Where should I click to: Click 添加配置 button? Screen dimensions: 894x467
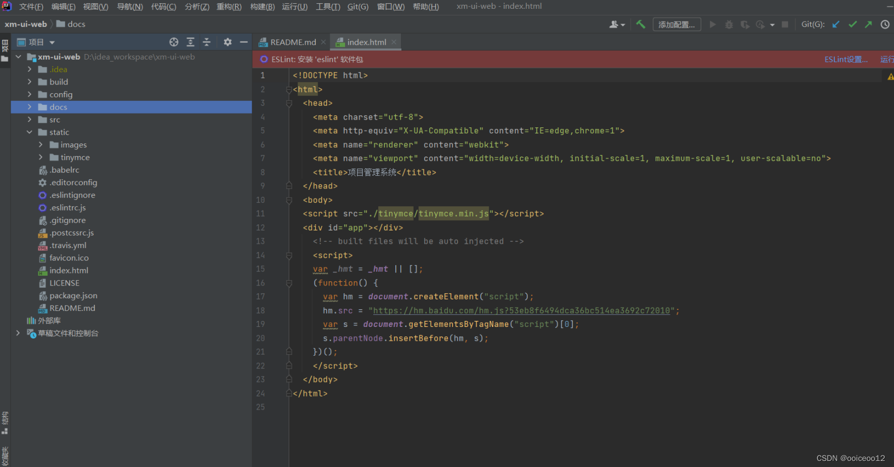pyautogui.click(x=676, y=24)
